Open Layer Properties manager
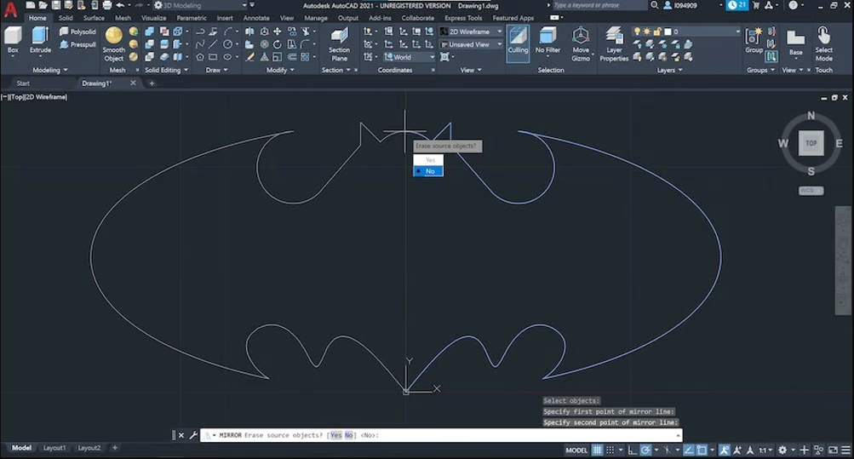The height and width of the screenshot is (459, 854). tap(613, 43)
